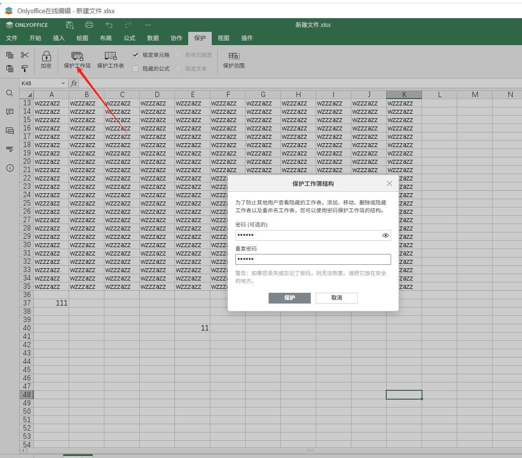Open the 开始 tab
The width and height of the screenshot is (522, 458).
point(35,38)
